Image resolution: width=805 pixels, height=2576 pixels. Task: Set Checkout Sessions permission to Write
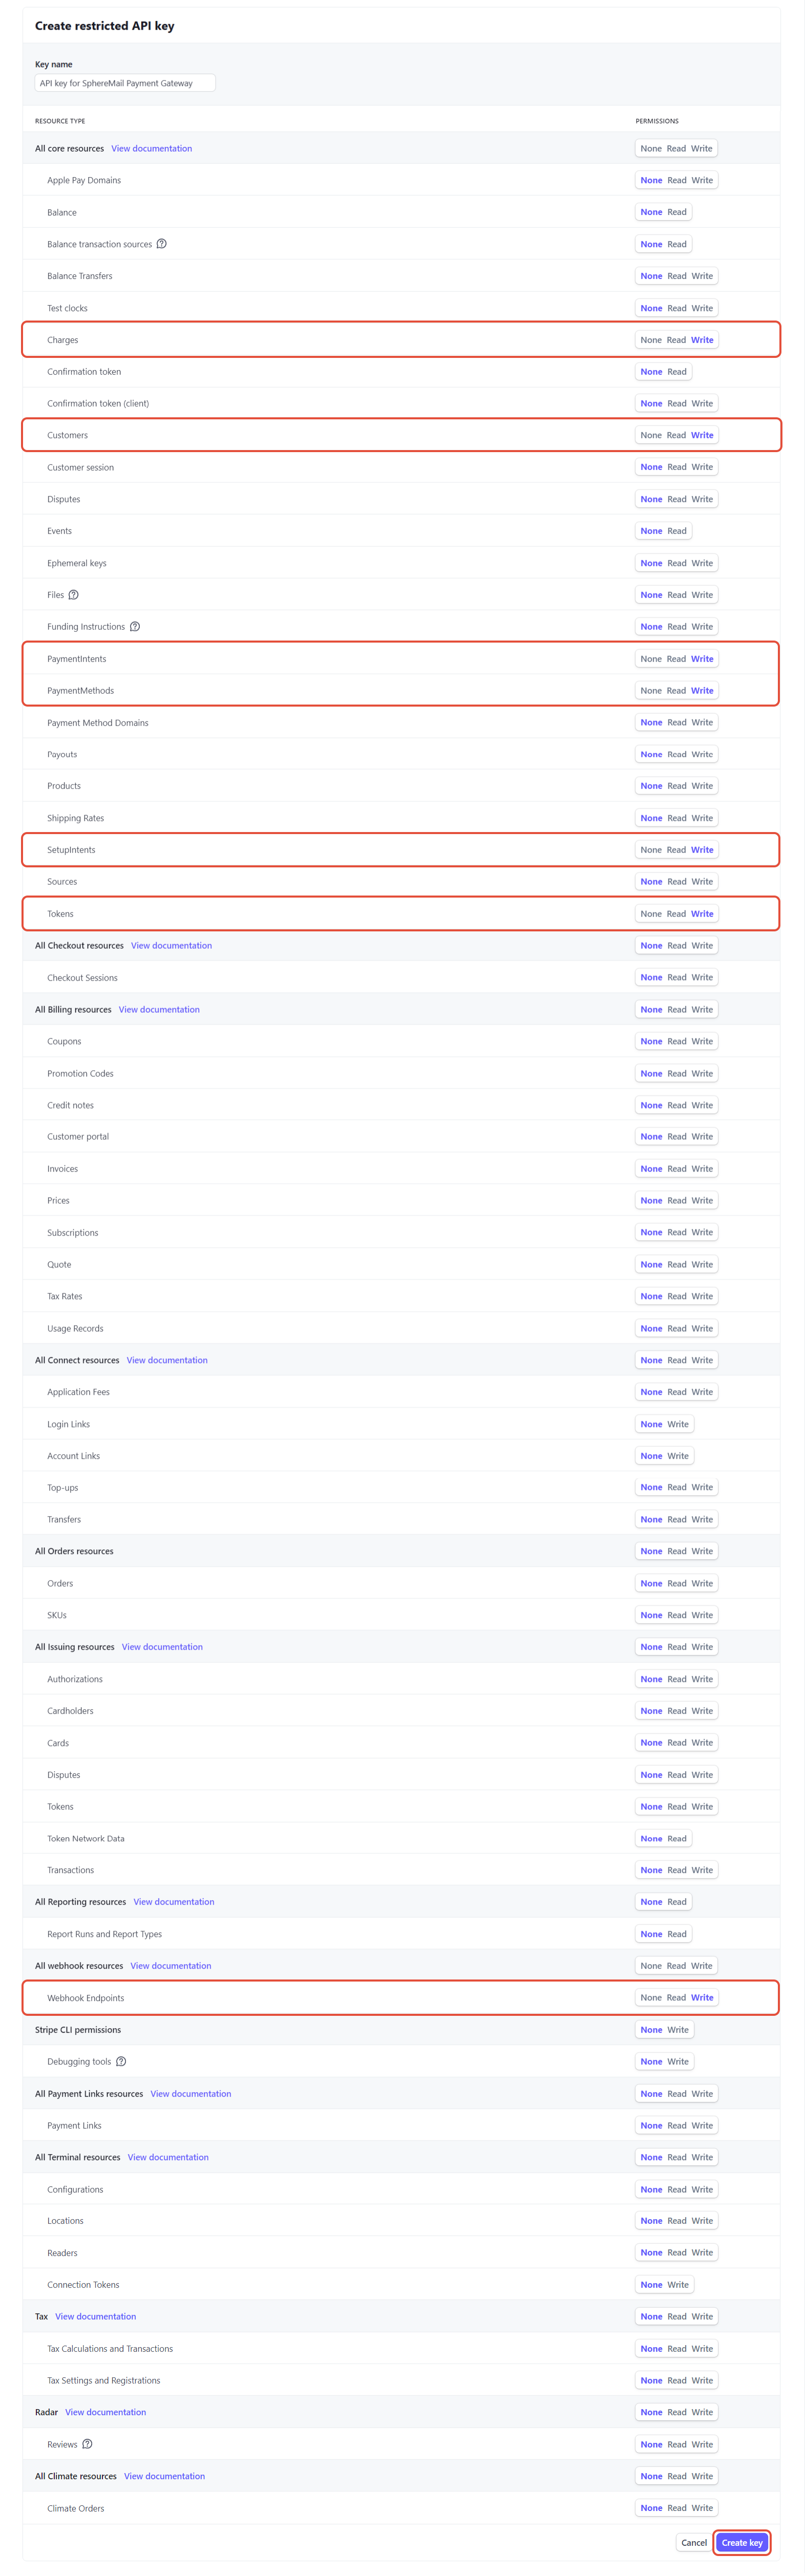[x=702, y=977]
